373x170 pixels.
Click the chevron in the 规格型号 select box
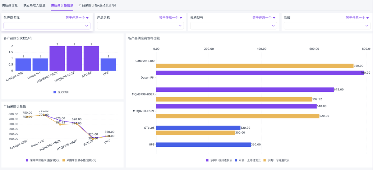273,26
